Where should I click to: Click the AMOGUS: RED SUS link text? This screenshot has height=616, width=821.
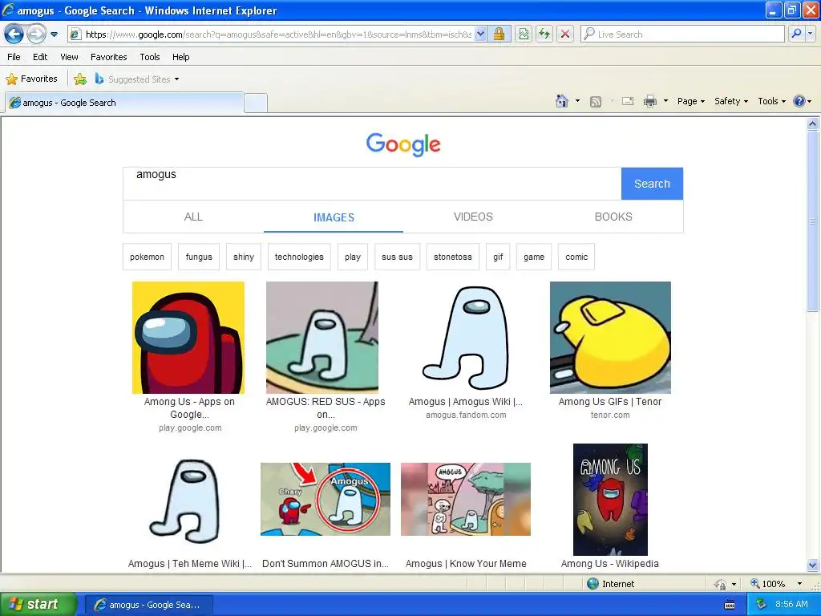tap(326, 408)
